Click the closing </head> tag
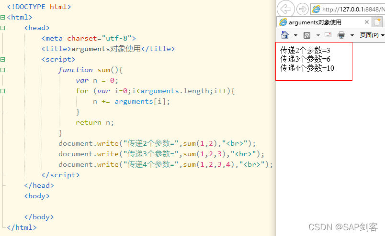 click(x=39, y=185)
